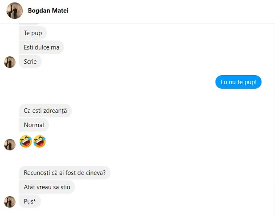
Task: Click the partially hidden bubble above "Te pup"
Action: tap(29, 24)
